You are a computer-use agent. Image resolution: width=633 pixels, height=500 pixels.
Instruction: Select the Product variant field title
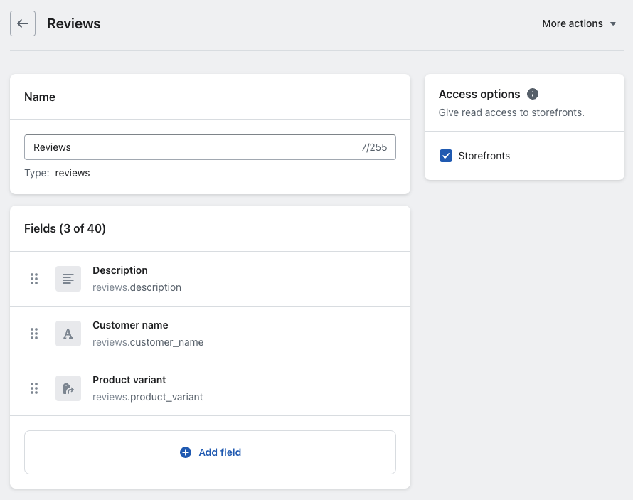tap(129, 380)
